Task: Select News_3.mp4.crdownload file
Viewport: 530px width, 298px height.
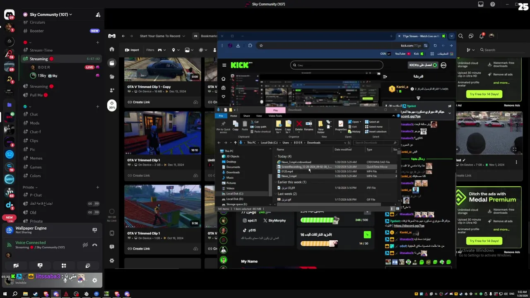Action: point(296,162)
